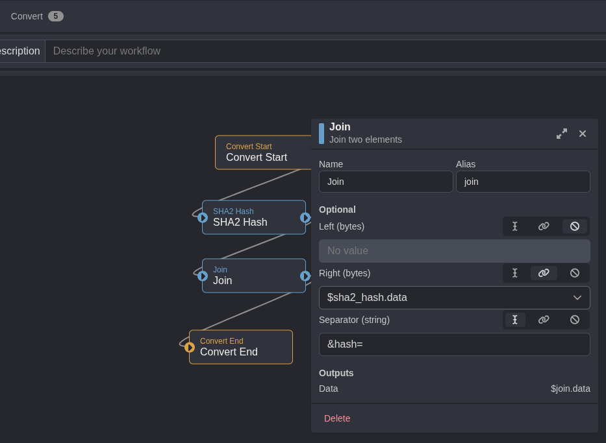Set Separator to no value
Screen dimensions: 606x443
click(x=575, y=320)
